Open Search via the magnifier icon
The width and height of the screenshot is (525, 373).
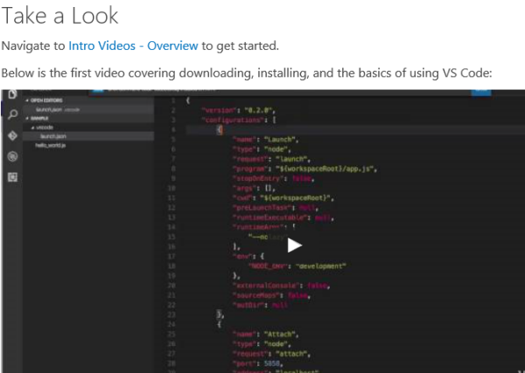(x=12, y=114)
